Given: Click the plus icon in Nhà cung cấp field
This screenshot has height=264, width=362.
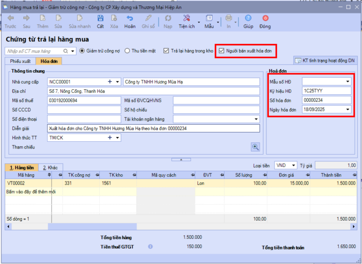Looking at the screenshot, I should click(110, 81).
